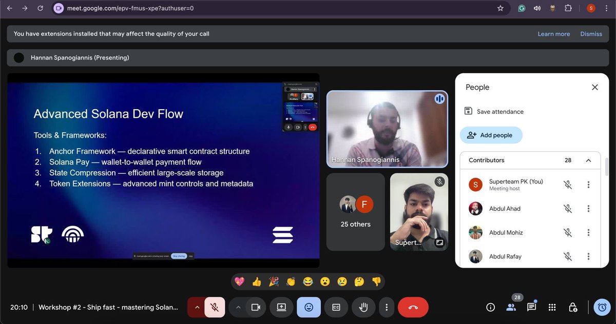Reload the Meet page

tap(41, 8)
